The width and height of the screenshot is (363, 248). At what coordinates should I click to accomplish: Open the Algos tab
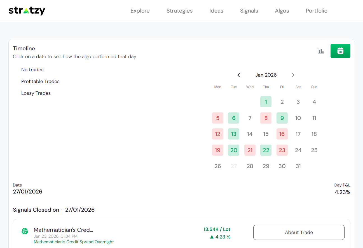[282, 11]
